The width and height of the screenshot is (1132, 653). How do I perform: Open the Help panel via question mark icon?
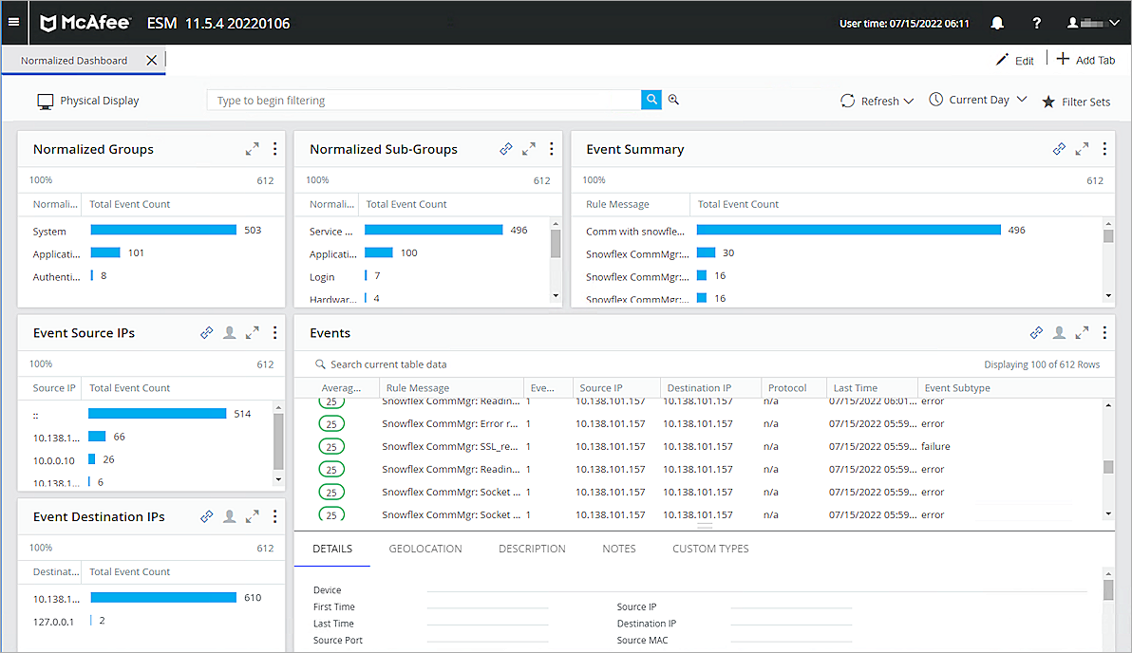tap(1036, 23)
